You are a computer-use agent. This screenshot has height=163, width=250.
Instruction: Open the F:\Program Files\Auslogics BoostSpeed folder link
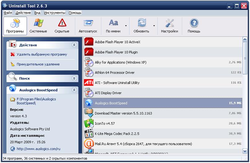tap(36, 101)
